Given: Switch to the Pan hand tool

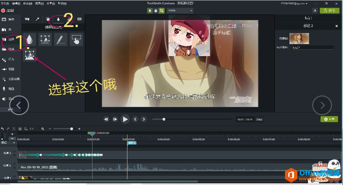Looking at the screenshot, I should [x=156, y=10].
